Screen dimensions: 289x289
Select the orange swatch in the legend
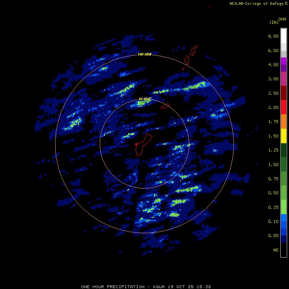pyautogui.click(x=284, y=121)
